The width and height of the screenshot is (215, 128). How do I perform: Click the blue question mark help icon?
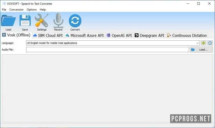point(210,43)
